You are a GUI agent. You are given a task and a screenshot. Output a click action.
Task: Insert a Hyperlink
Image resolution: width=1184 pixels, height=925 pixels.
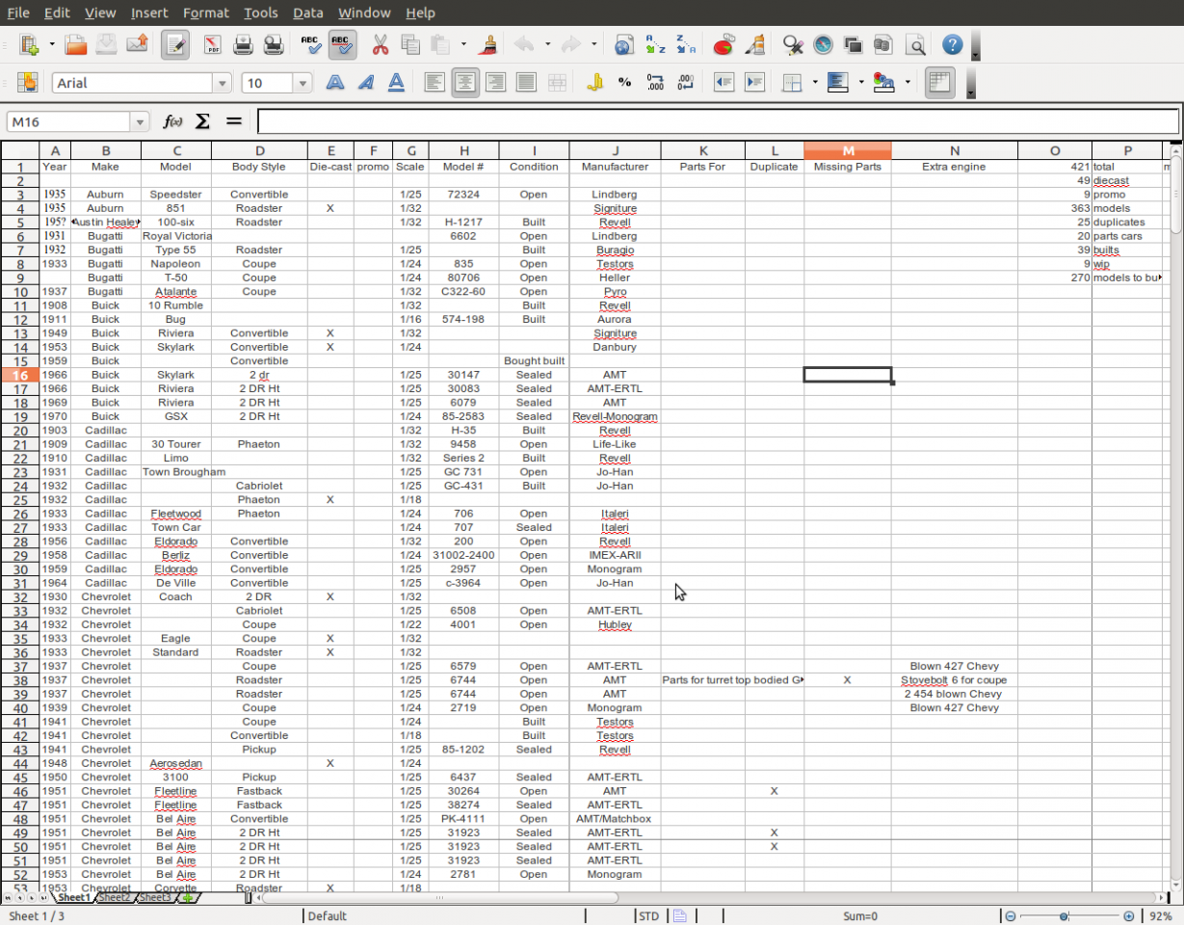[624, 44]
